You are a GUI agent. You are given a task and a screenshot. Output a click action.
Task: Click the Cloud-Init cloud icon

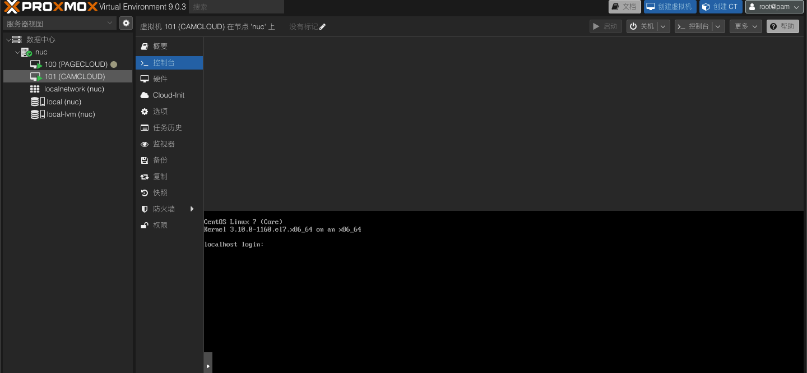coord(145,95)
